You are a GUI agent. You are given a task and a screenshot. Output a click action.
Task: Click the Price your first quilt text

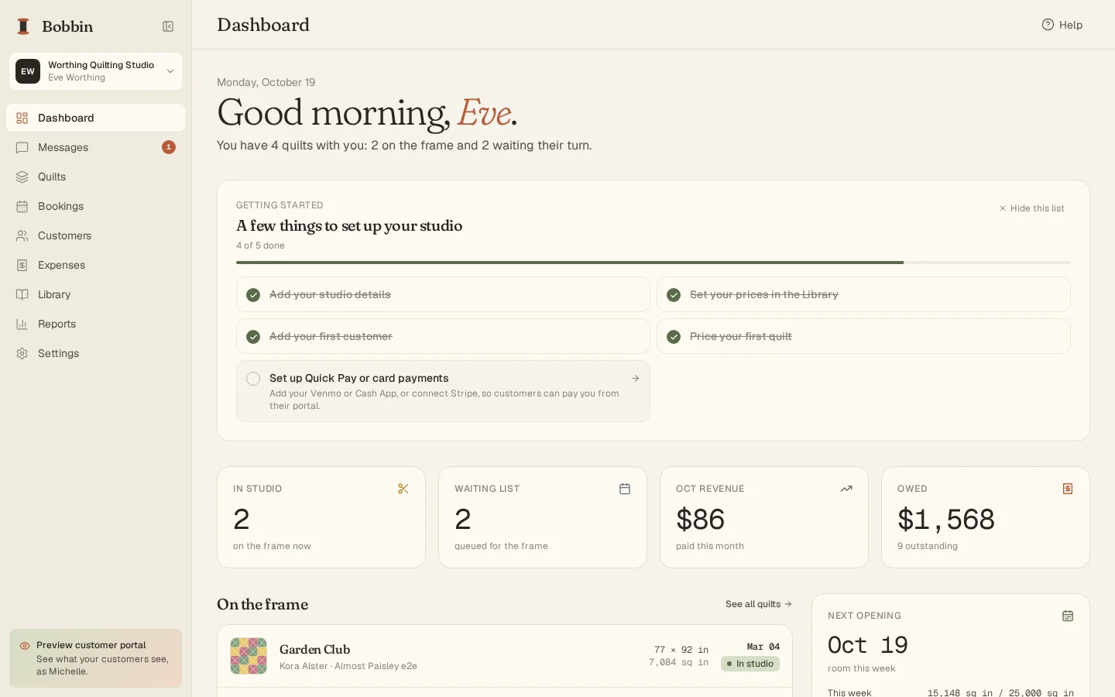741,337
